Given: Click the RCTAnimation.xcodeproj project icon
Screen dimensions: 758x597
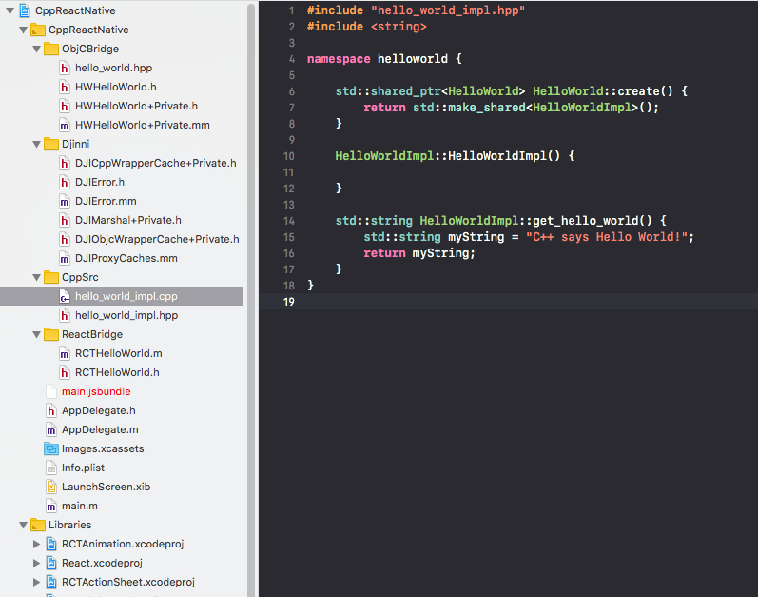Looking at the screenshot, I should click(51, 545).
